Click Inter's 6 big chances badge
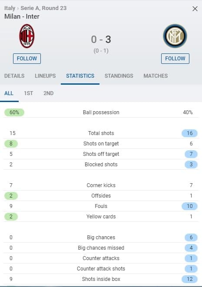 tap(191, 238)
